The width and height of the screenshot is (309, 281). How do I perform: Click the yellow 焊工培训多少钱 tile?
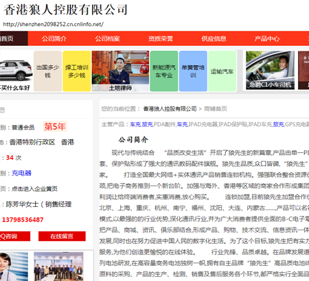pos(77,71)
